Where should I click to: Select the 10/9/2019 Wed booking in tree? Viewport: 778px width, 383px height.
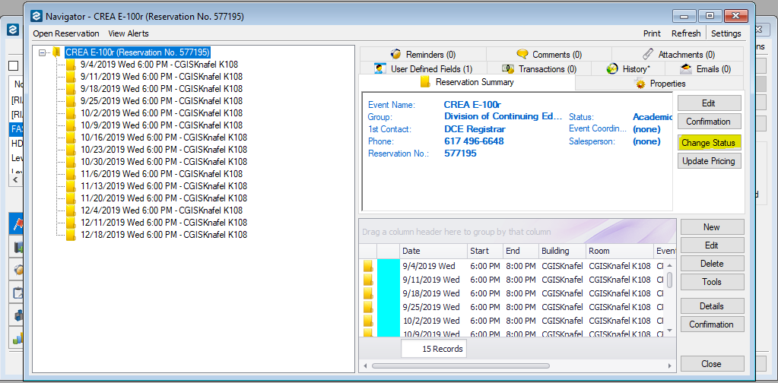[161, 125]
